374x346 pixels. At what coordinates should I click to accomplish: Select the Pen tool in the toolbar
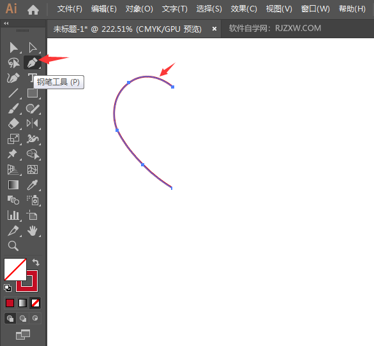click(32, 62)
